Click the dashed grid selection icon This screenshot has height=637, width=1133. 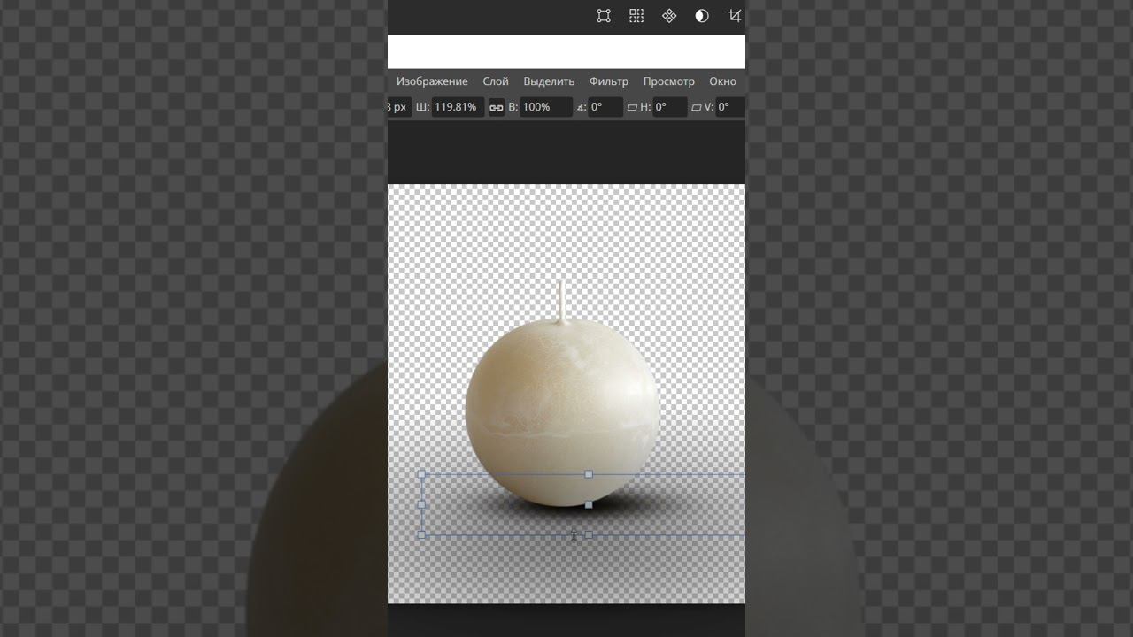636,16
